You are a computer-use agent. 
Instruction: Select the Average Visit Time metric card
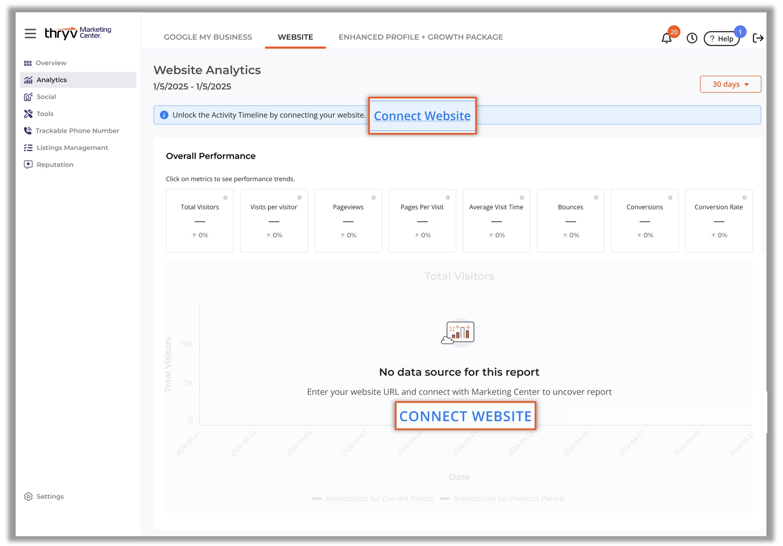(x=496, y=221)
